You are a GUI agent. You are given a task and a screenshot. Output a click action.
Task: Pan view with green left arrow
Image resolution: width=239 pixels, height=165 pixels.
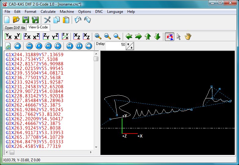[x=129, y=36]
